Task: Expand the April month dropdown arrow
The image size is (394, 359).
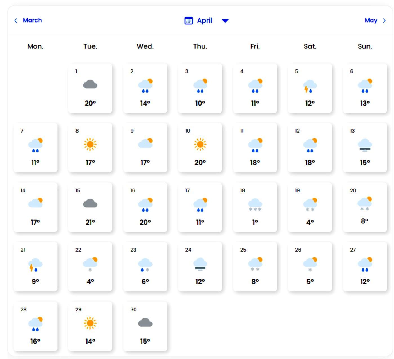Action: 225,21
